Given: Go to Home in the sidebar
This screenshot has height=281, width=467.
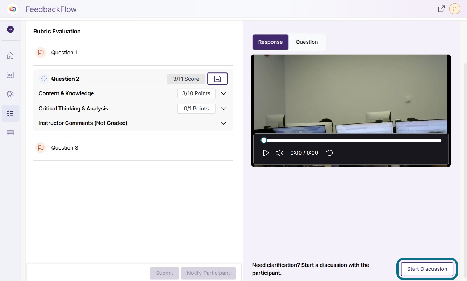Looking at the screenshot, I should point(10,55).
